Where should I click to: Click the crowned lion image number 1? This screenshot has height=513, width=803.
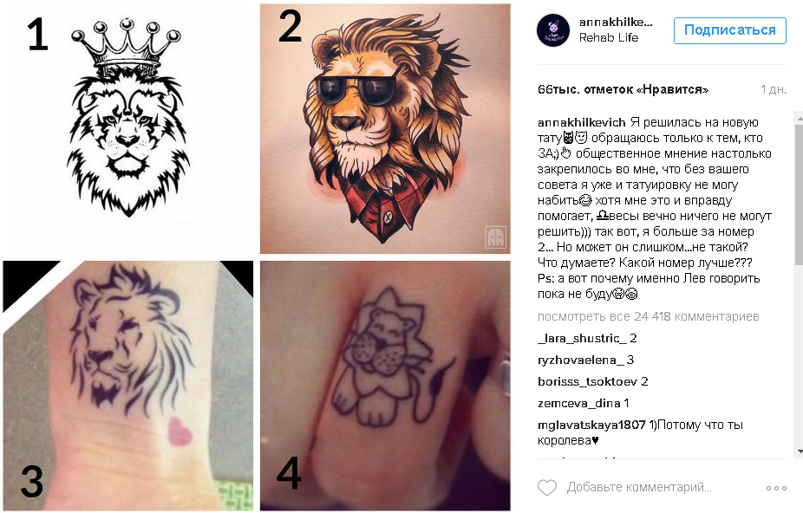128,129
